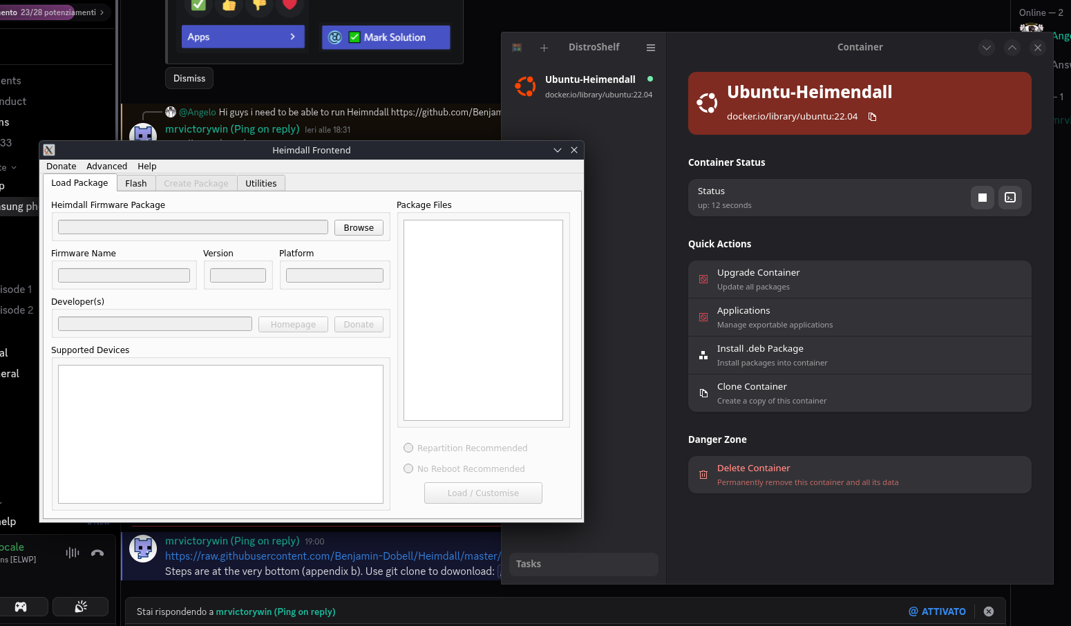1071x626 pixels.
Task: Choose Install .deb Package quick action
Action: click(860, 355)
